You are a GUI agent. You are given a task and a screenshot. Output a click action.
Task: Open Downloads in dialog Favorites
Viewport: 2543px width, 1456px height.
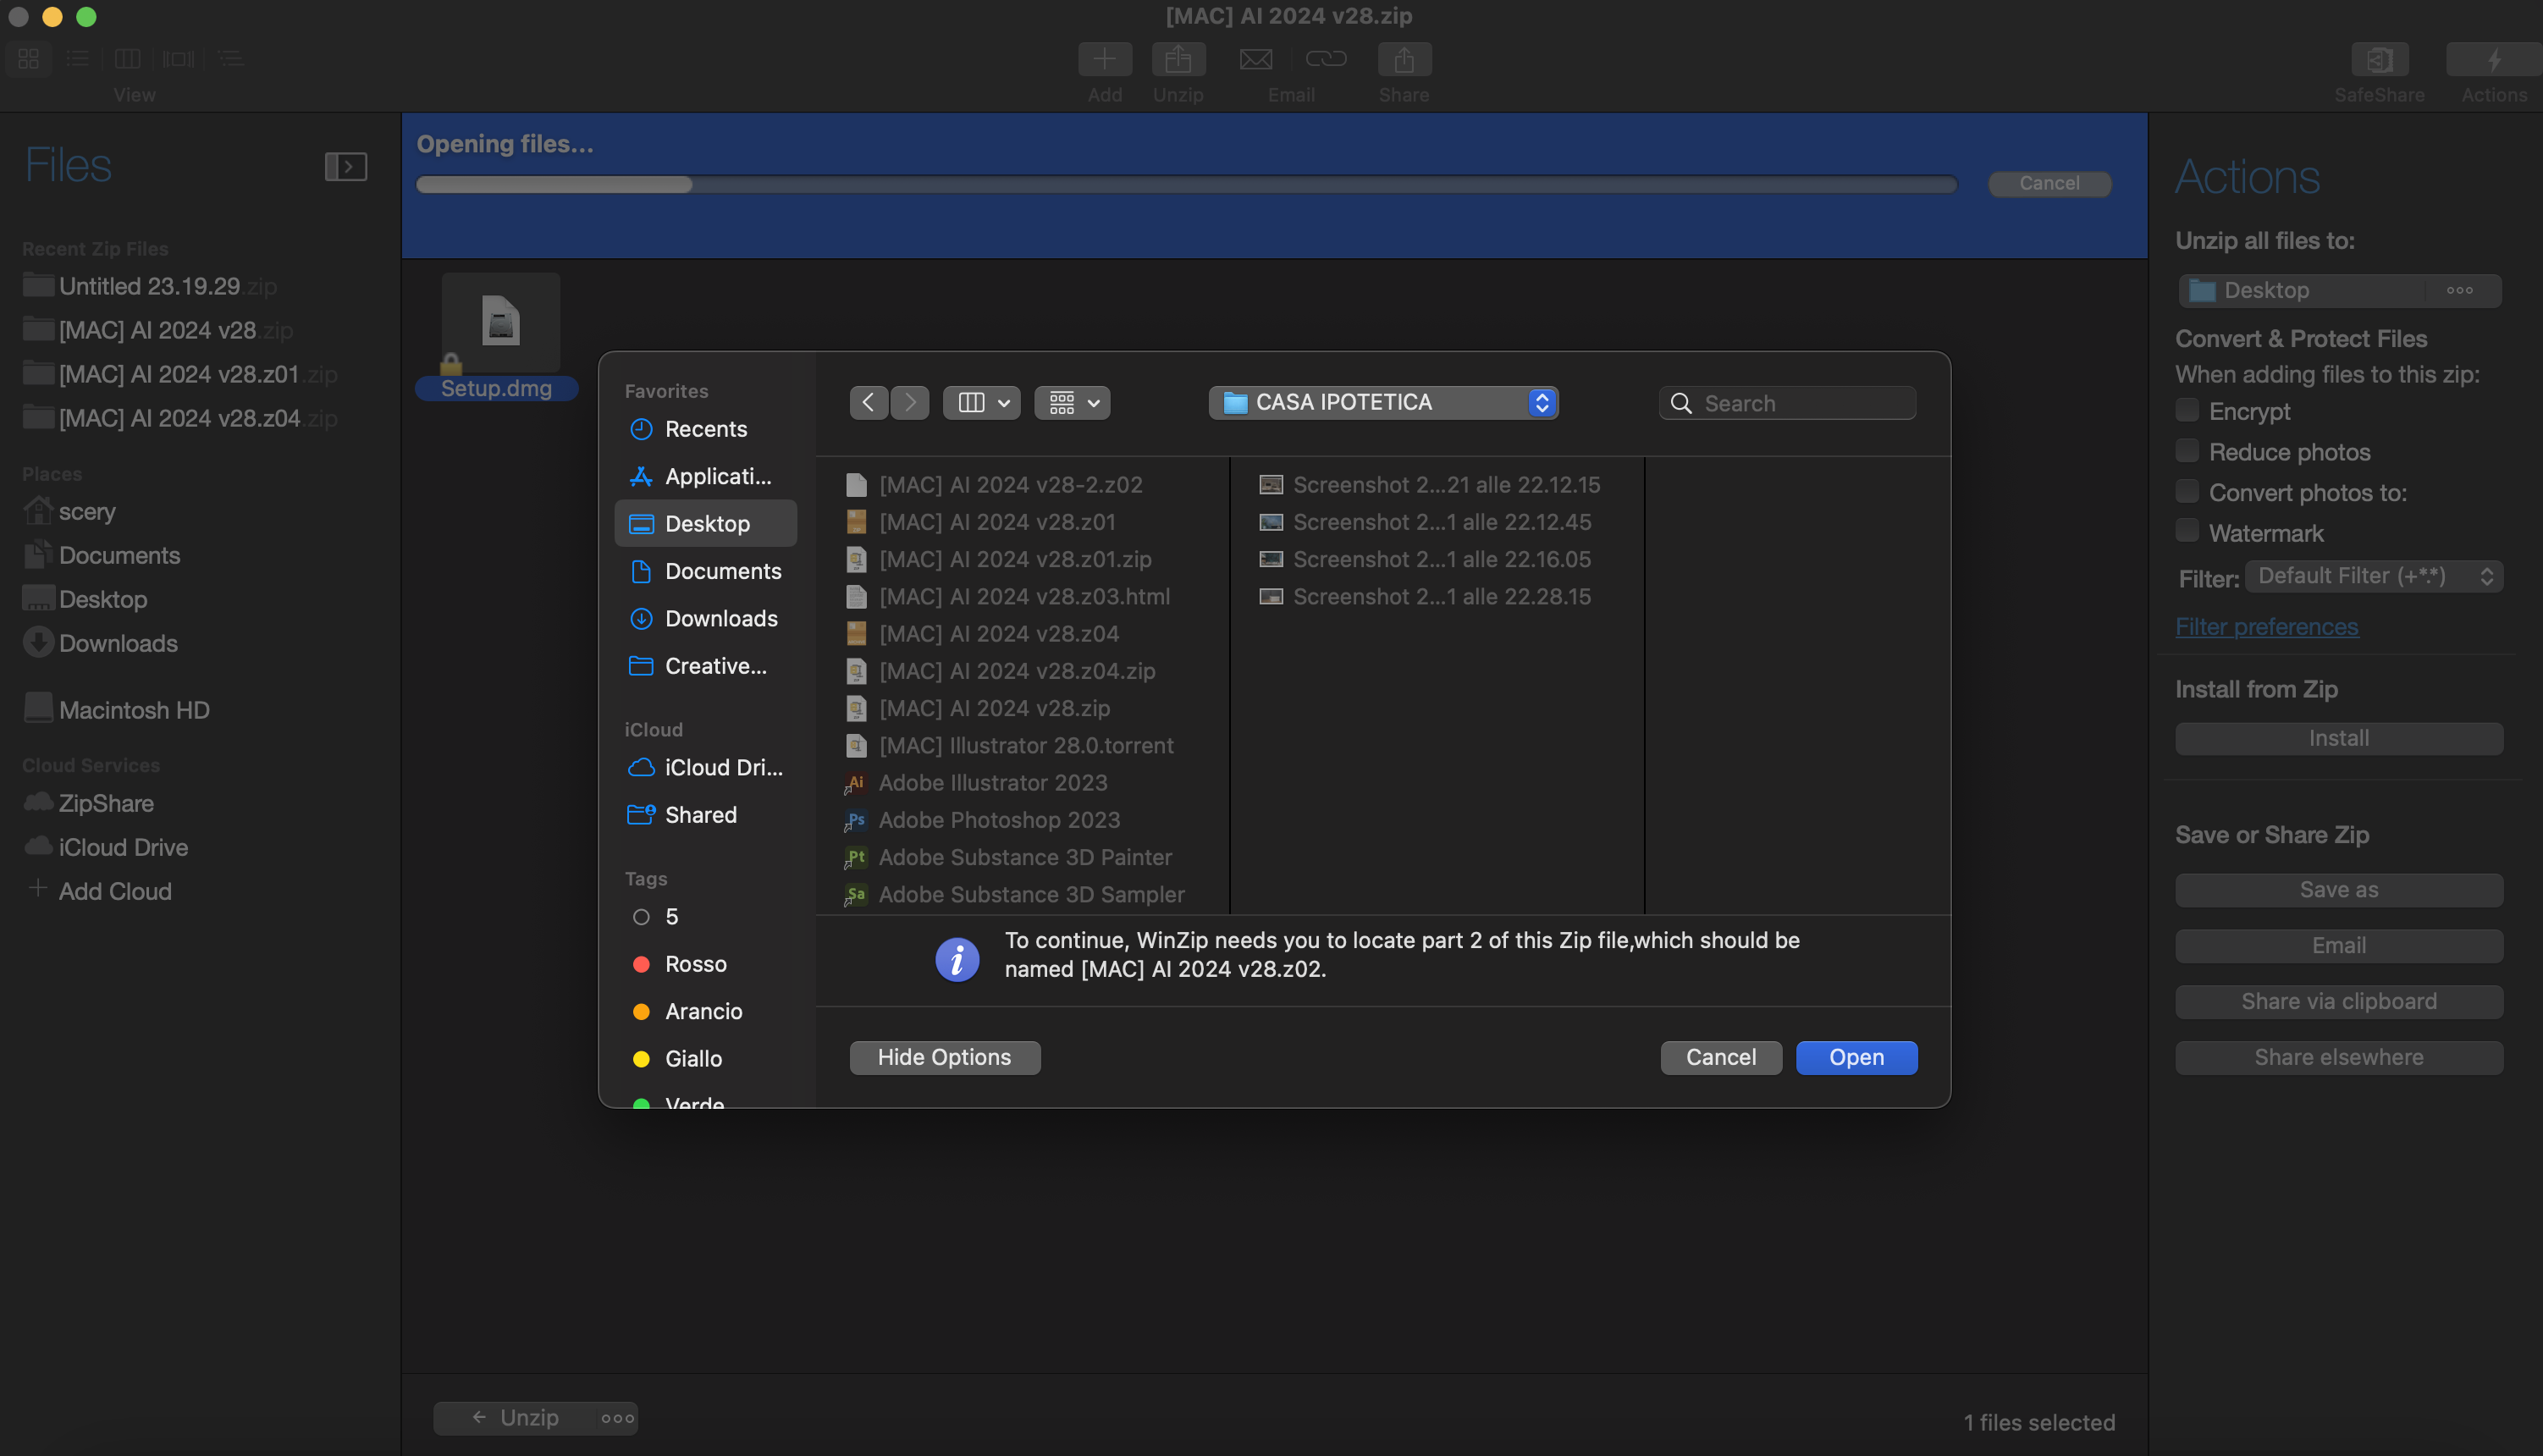pyautogui.click(x=705, y=618)
